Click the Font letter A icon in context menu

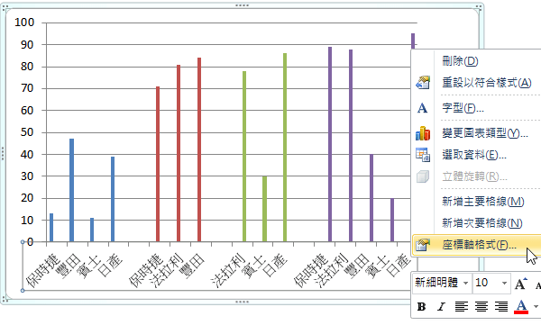point(422,108)
